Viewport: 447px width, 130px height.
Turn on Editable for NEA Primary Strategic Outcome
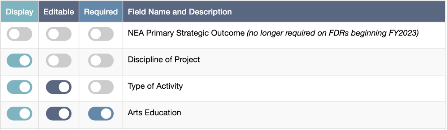pos(59,34)
